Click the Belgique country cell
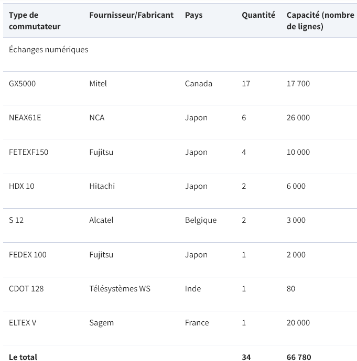The width and height of the screenshot is (357, 361). tap(201, 220)
